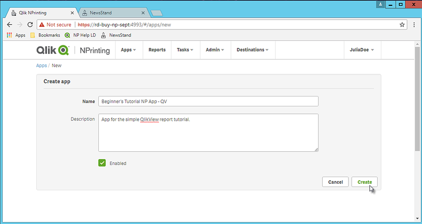The image size is (422, 224).
Task: Uncheck the Enabled checkbox
Action: coord(102,163)
